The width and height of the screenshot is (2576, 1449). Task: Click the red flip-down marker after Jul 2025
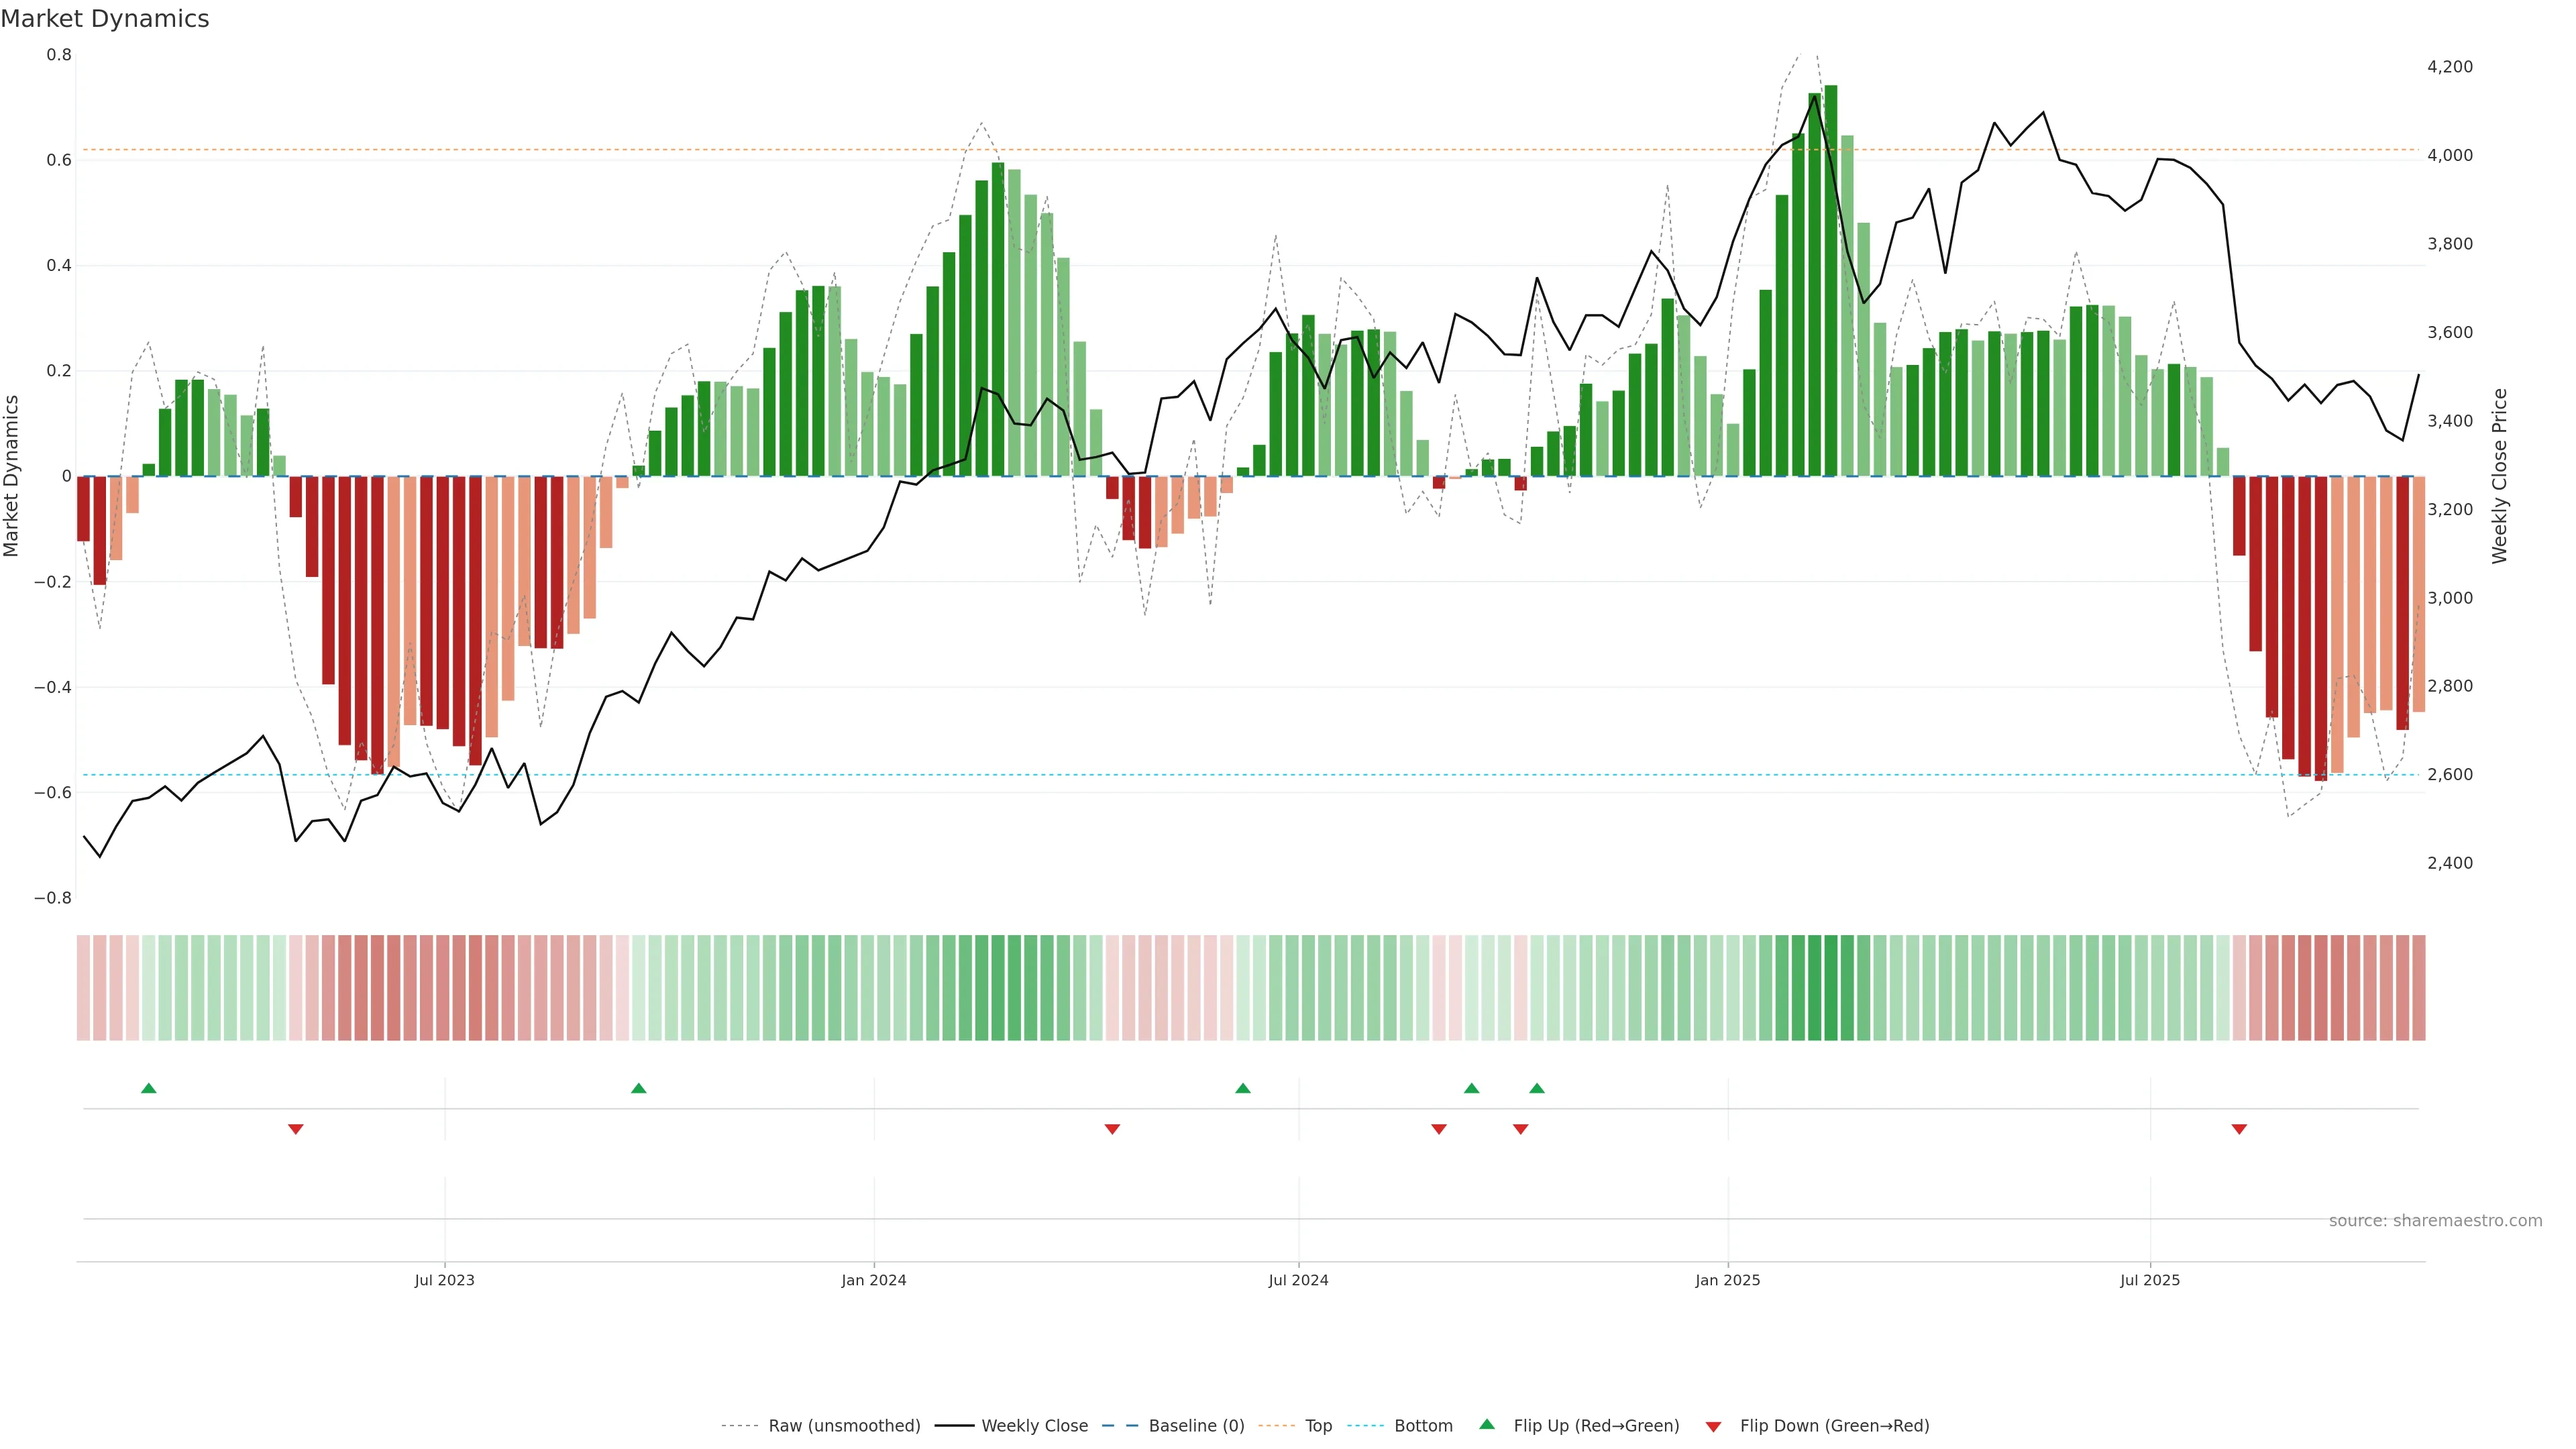(2239, 1129)
